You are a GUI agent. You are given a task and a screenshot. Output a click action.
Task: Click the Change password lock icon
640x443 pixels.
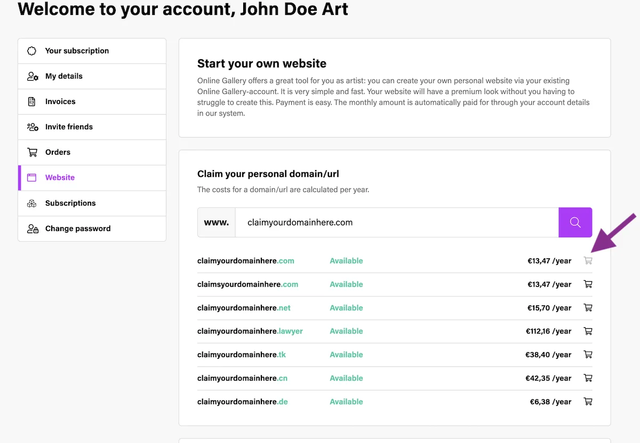pos(33,228)
